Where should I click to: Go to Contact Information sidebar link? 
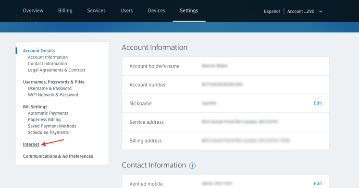[48, 63]
